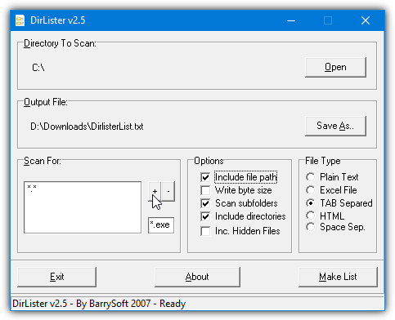395x320 pixels.
Task: Select Space Sep. file type
Action: click(x=310, y=227)
